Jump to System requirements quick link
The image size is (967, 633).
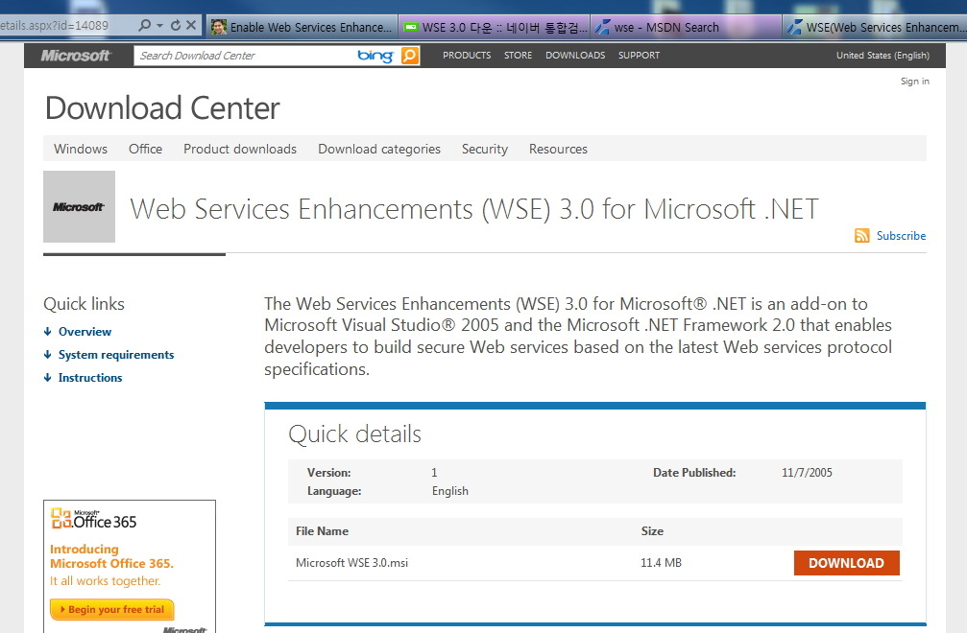coord(115,355)
